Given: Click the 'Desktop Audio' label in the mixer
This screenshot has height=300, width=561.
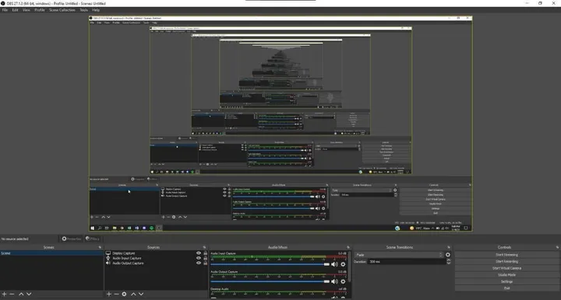Looking at the screenshot, I should point(219,289).
